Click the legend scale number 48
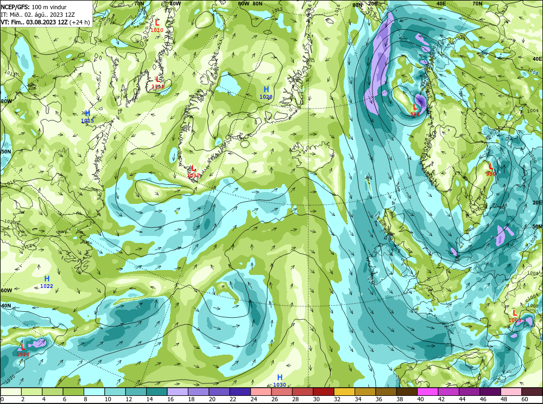The width and height of the screenshot is (543, 404). coord(504,399)
